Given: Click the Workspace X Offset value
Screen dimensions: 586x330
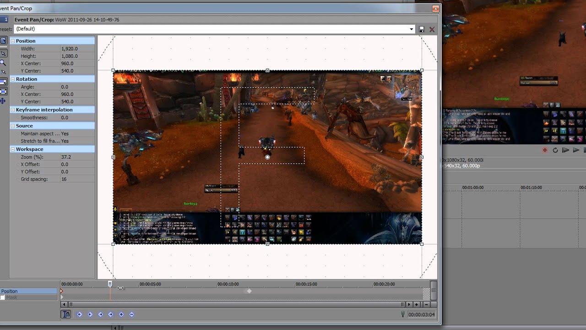Looking at the screenshot, I should (x=77, y=164).
